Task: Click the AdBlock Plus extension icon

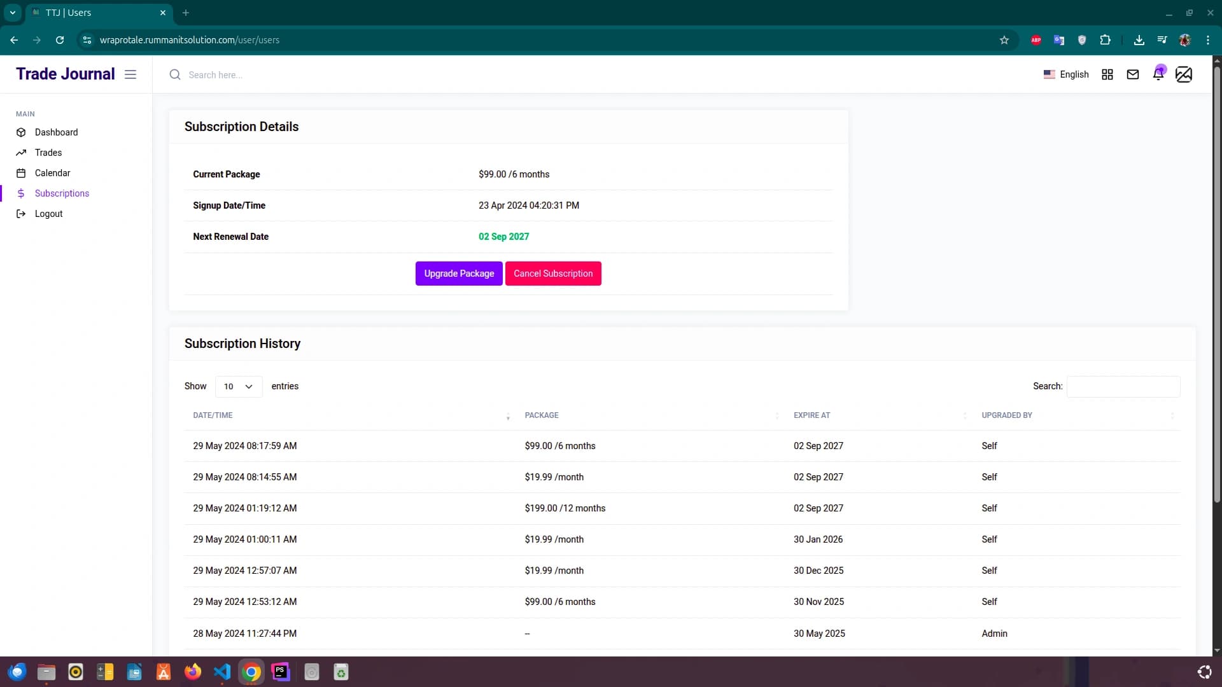Action: (1036, 40)
